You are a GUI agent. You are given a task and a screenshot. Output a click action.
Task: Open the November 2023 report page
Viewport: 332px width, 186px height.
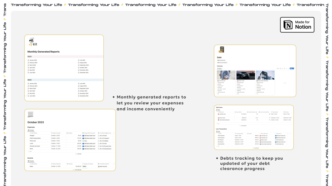point(83,70)
